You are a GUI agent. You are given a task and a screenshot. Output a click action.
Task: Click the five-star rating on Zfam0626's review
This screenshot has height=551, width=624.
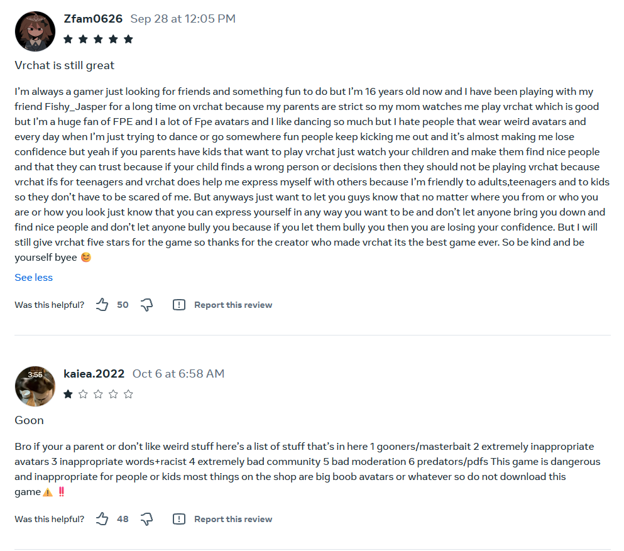[x=99, y=39]
